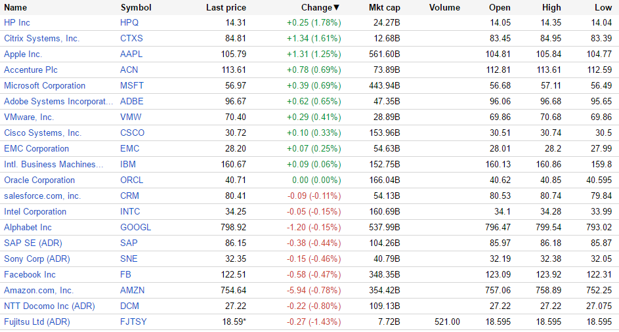The height and width of the screenshot is (332, 619).
Task: Open NTT Docomo Inc (ADR) link
Action: [49, 306]
